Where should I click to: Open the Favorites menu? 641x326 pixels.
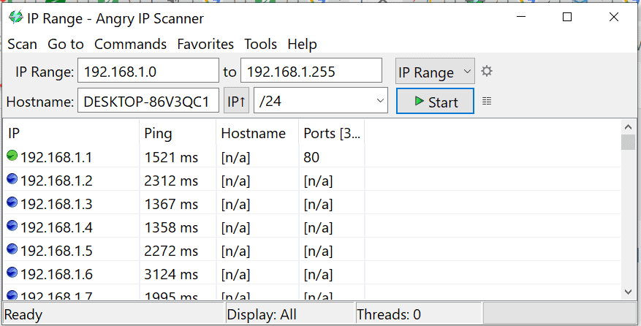pyautogui.click(x=205, y=44)
